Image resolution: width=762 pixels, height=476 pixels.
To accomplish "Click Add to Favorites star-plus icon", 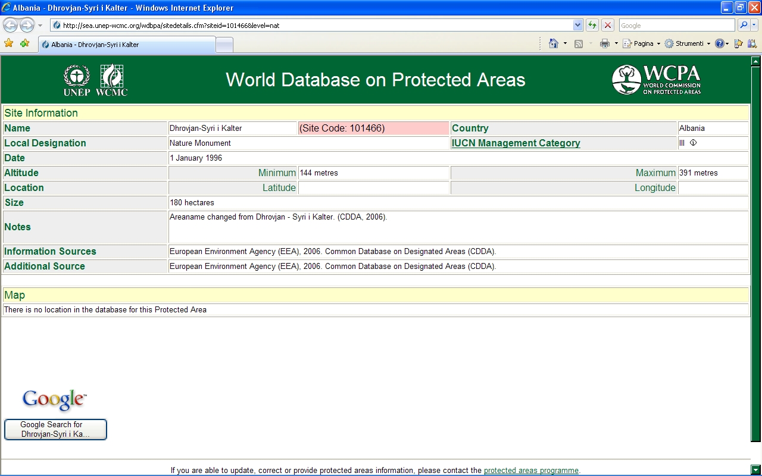I will (x=24, y=43).
